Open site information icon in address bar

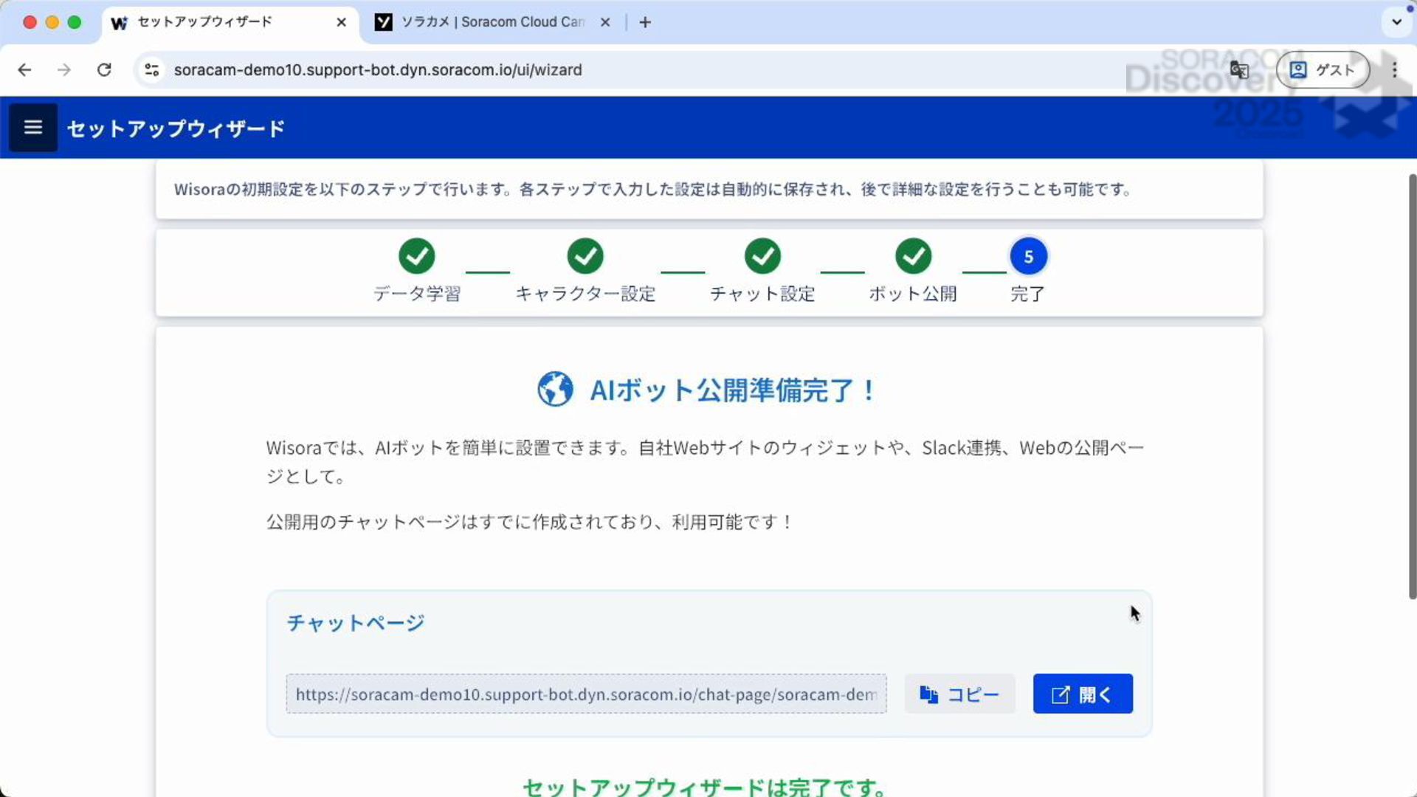point(152,69)
